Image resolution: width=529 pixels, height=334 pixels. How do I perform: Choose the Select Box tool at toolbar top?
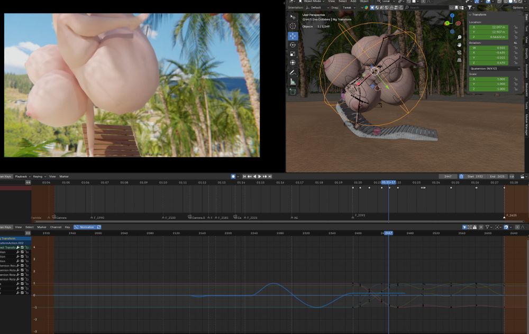(293, 16)
